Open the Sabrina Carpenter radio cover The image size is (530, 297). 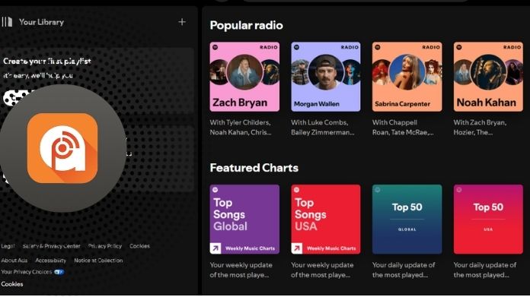point(407,77)
